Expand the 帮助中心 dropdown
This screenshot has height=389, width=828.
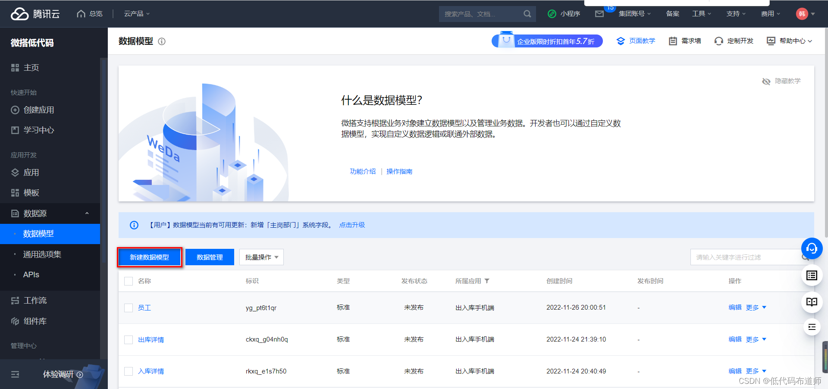click(x=796, y=41)
